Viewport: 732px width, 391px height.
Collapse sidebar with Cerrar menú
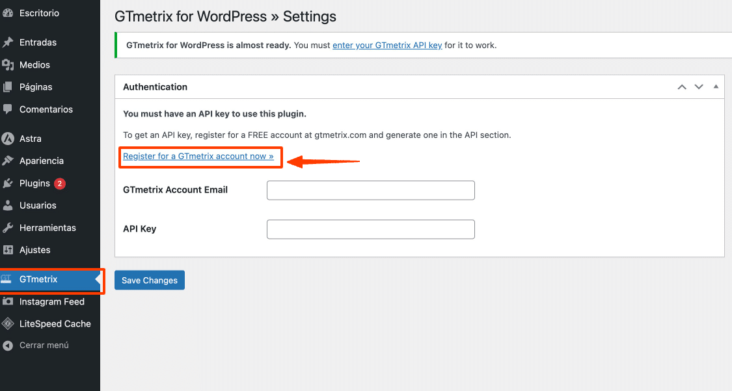[x=44, y=345]
